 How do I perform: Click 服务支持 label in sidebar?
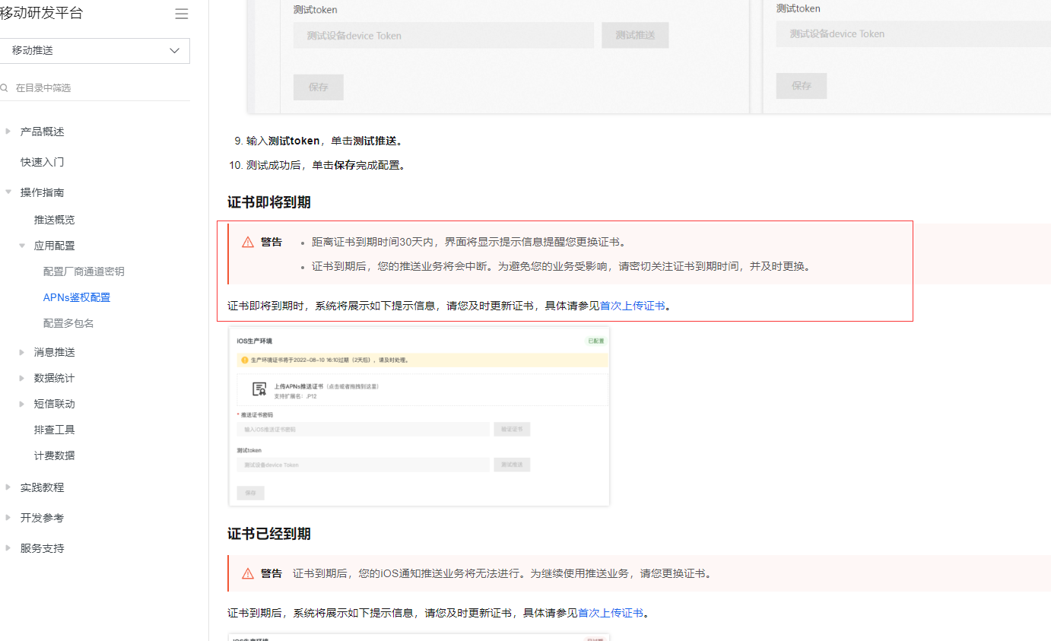coord(43,548)
